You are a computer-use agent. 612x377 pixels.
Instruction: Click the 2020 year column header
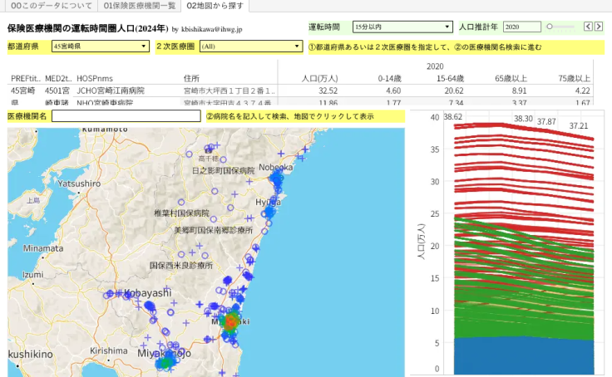click(x=435, y=66)
